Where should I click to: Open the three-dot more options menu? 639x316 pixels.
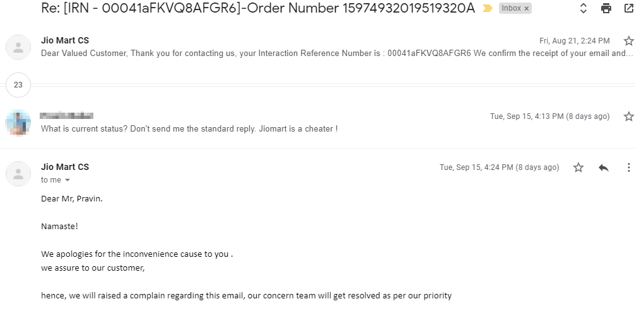tap(629, 167)
